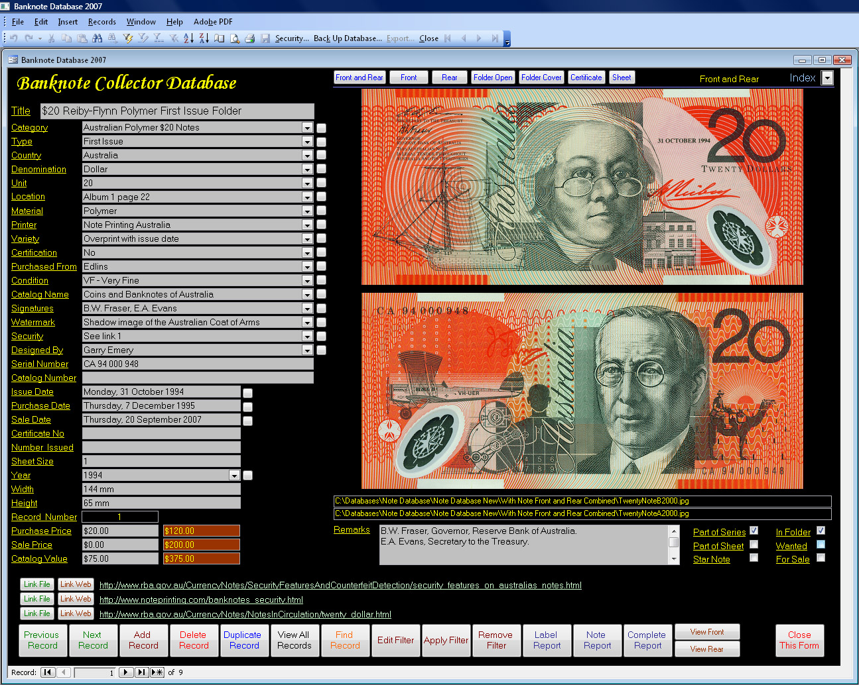The image size is (859, 685).
Task: Click the Front and Rear view button
Action: click(x=360, y=78)
